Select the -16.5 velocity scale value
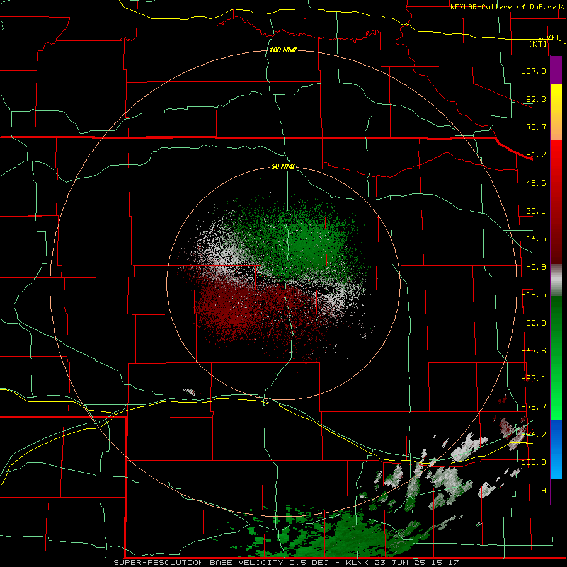This screenshot has height=567, width=567. (534, 295)
